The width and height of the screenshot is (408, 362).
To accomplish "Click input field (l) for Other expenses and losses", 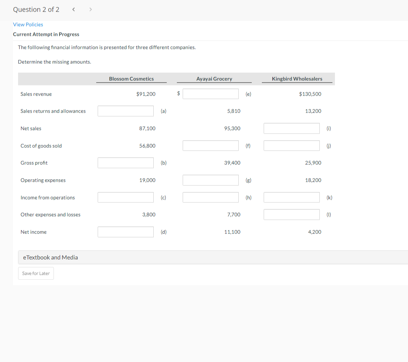I will point(292,214).
